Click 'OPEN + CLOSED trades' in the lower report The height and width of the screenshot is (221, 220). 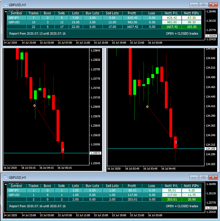(182, 206)
